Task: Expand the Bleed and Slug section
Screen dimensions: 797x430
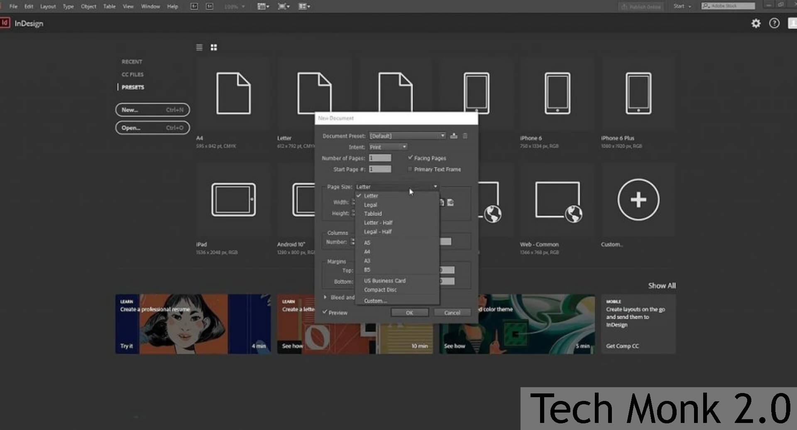Action: pos(325,297)
